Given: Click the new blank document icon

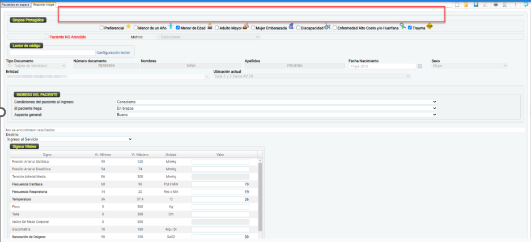Looking at the screenshot, I should [x=457, y=5].
